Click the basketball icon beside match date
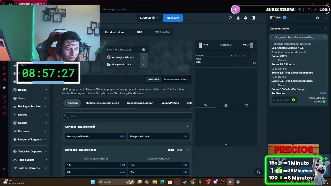 (x=144, y=50)
